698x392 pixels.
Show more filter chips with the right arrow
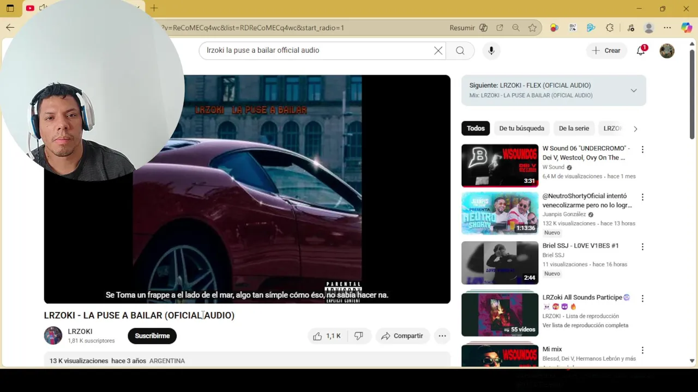click(x=635, y=129)
